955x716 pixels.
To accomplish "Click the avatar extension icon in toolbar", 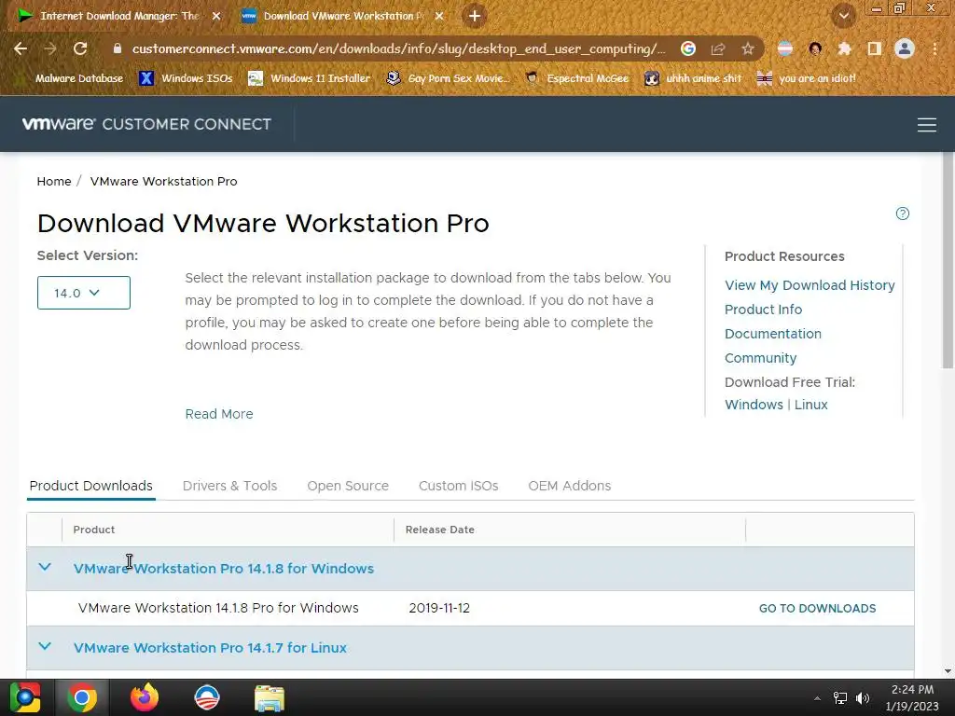I will (815, 48).
